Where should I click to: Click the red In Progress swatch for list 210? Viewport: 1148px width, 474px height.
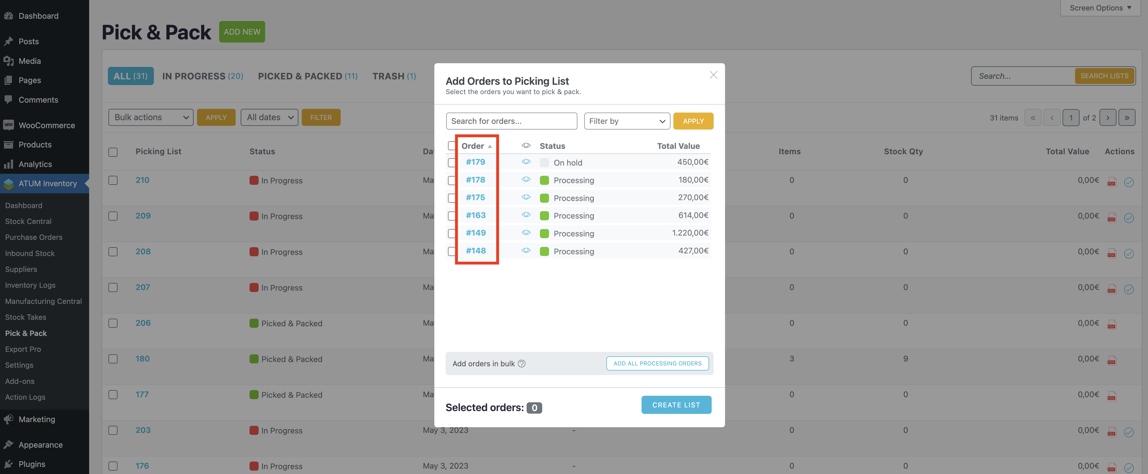(254, 180)
